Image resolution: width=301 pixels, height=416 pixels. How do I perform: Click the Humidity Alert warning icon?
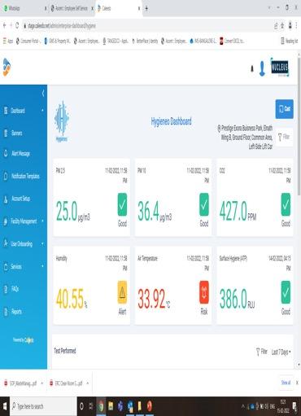tap(122, 292)
